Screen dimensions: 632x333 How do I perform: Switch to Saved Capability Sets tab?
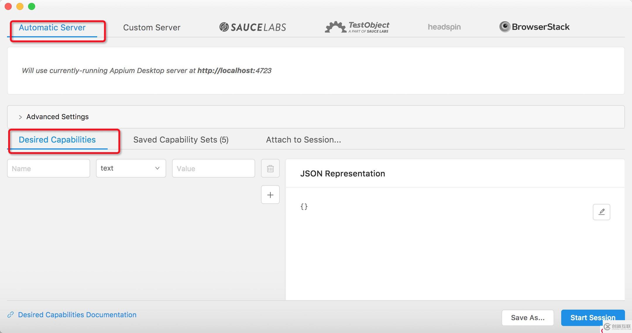pos(181,139)
